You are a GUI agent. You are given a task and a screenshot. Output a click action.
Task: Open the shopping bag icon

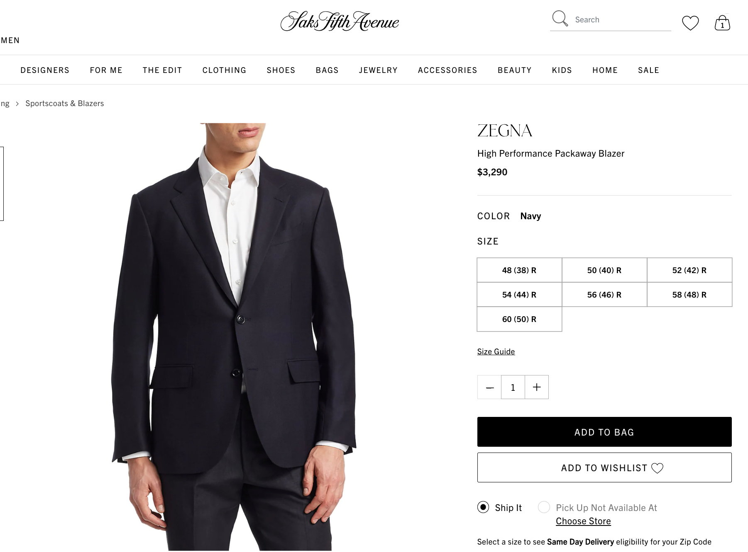(722, 23)
